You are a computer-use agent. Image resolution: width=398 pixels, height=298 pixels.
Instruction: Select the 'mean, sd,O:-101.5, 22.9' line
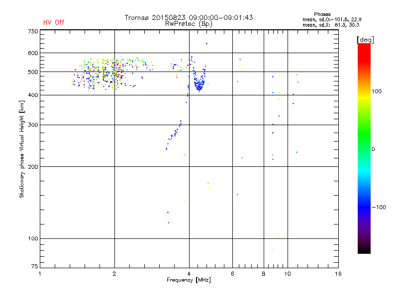(332, 19)
